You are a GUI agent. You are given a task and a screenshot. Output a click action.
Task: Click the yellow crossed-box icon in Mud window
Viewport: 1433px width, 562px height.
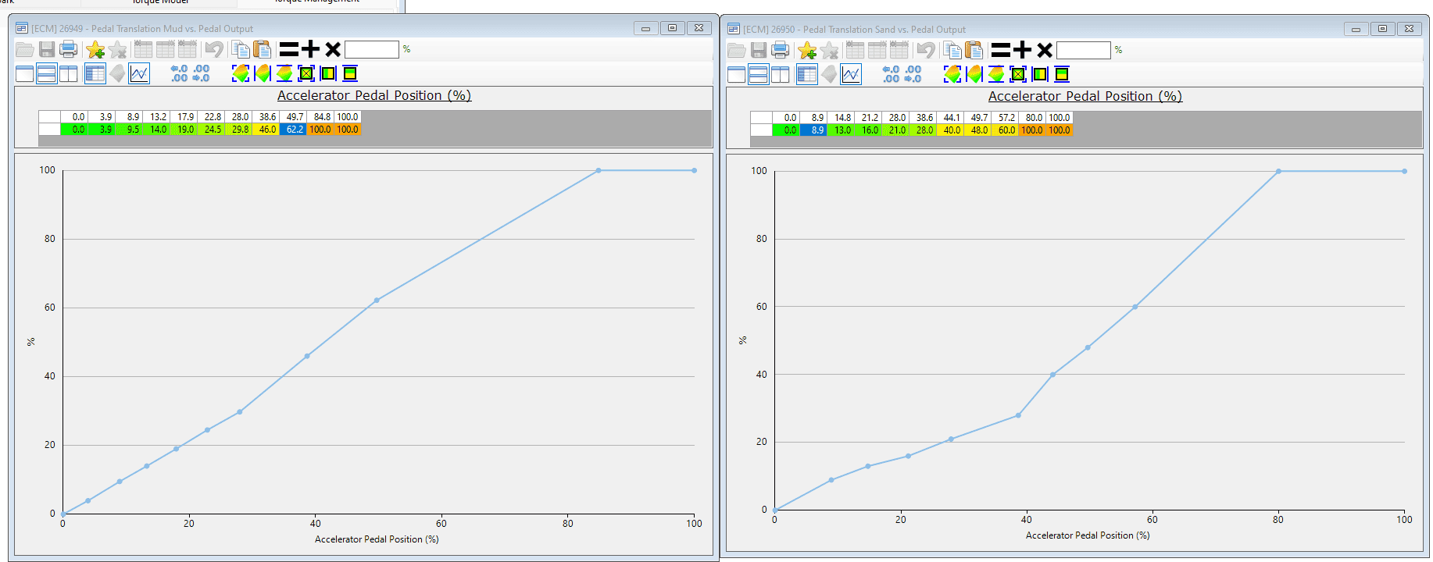pos(306,73)
